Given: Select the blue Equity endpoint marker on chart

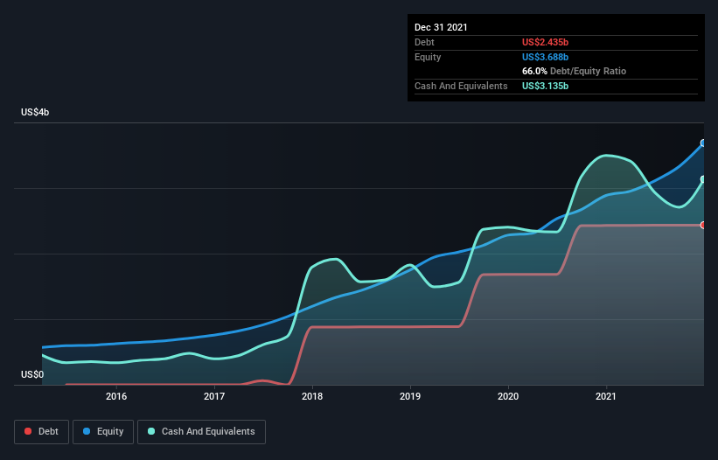Looking at the screenshot, I should [703, 143].
